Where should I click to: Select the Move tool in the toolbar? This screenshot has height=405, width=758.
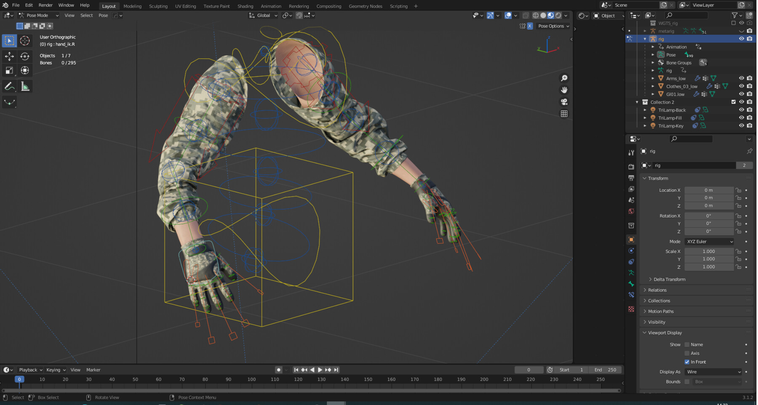(9, 56)
